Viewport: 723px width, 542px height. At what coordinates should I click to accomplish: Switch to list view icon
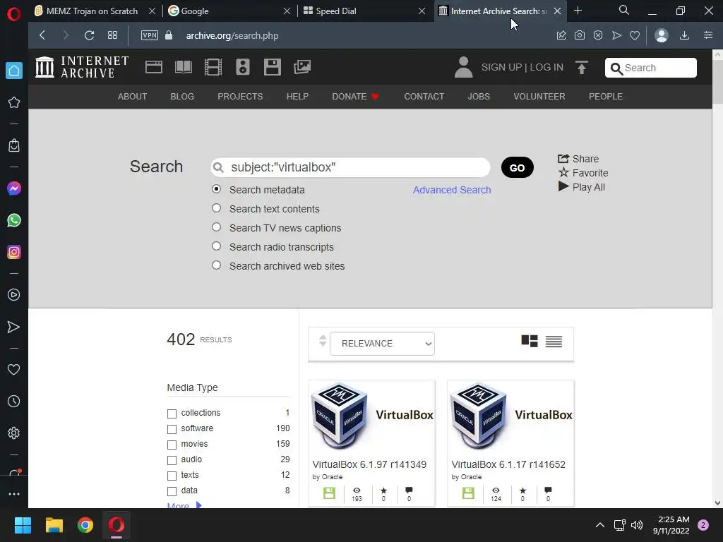pos(554,342)
